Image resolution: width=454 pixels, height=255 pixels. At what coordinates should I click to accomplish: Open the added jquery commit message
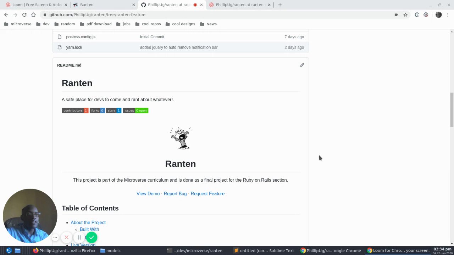click(179, 47)
